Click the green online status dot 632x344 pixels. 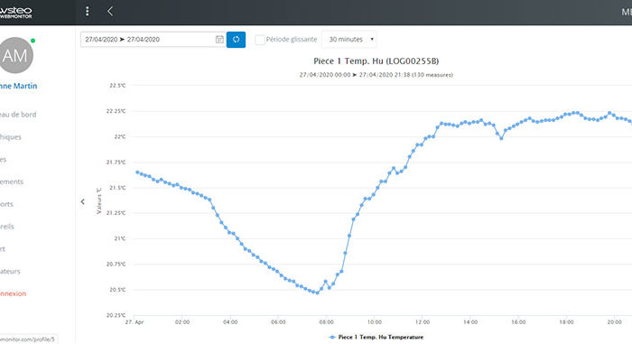pos(33,41)
